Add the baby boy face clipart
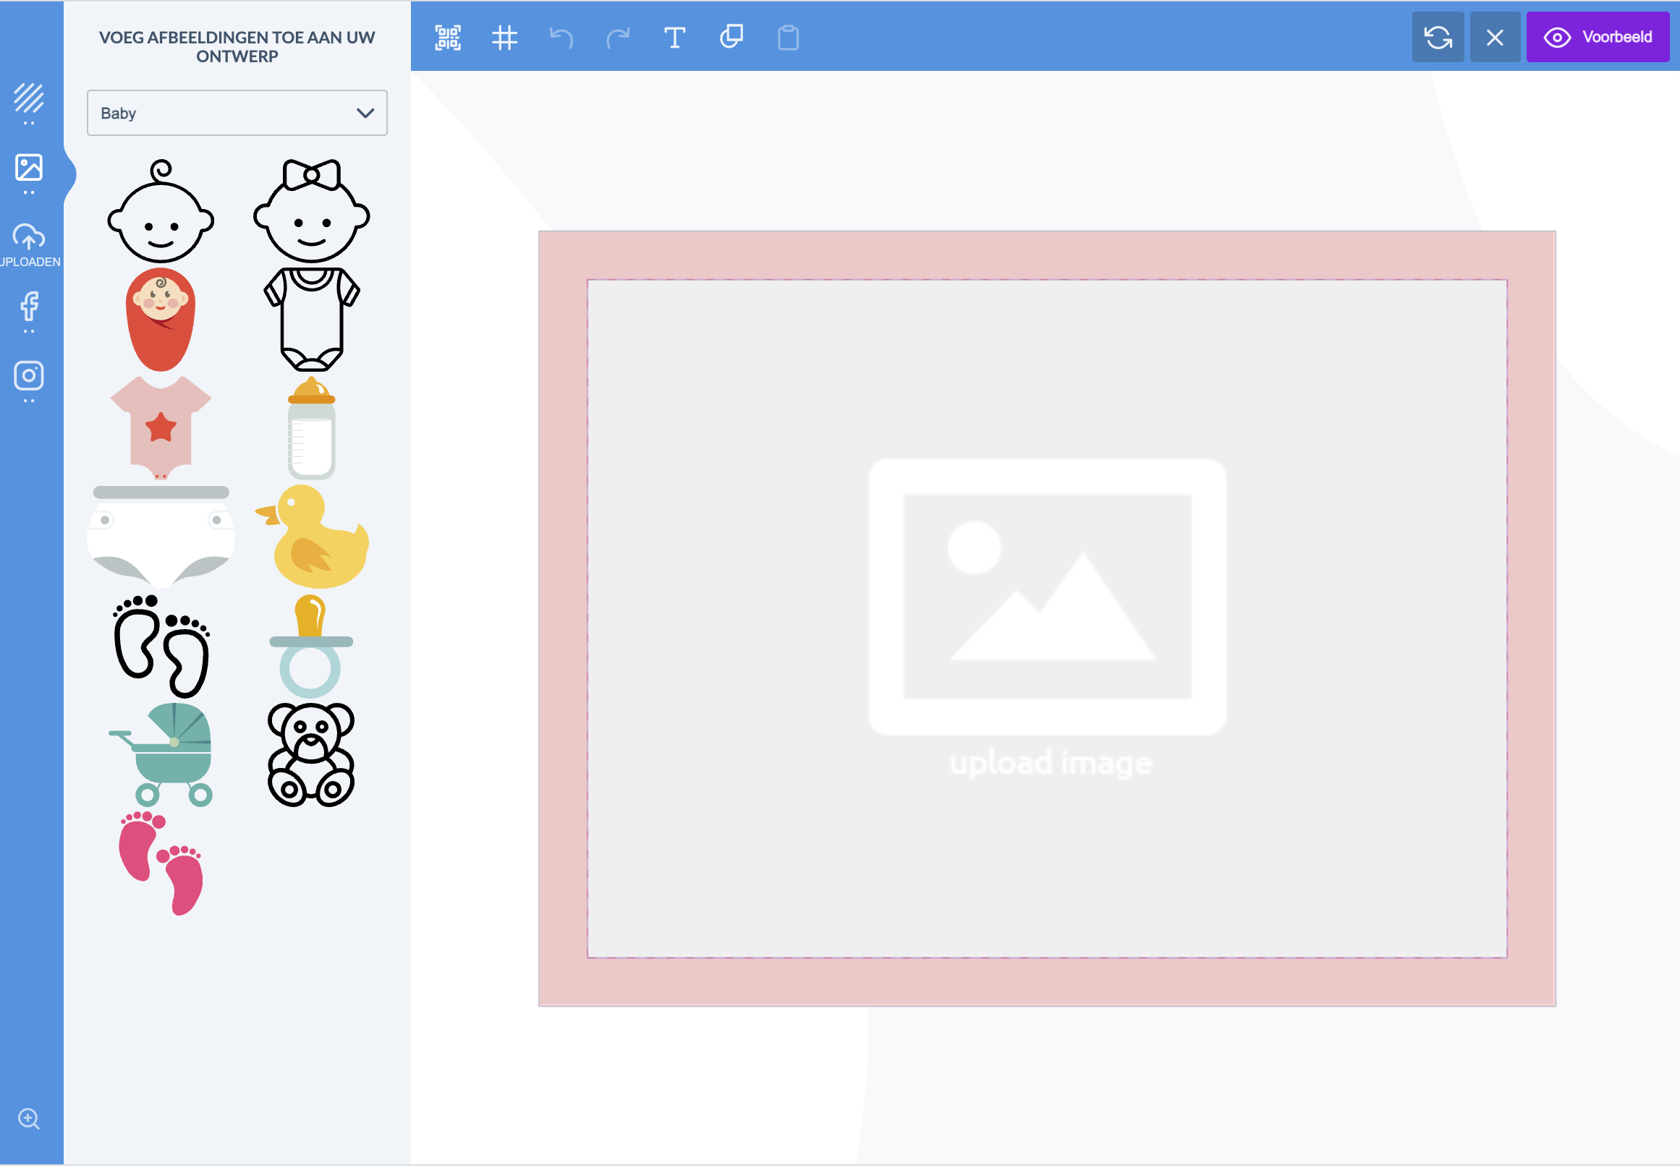 [161, 211]
